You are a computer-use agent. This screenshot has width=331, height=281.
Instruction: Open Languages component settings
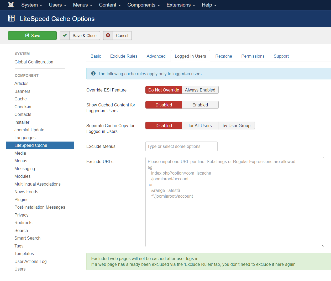tap(25, 138)
